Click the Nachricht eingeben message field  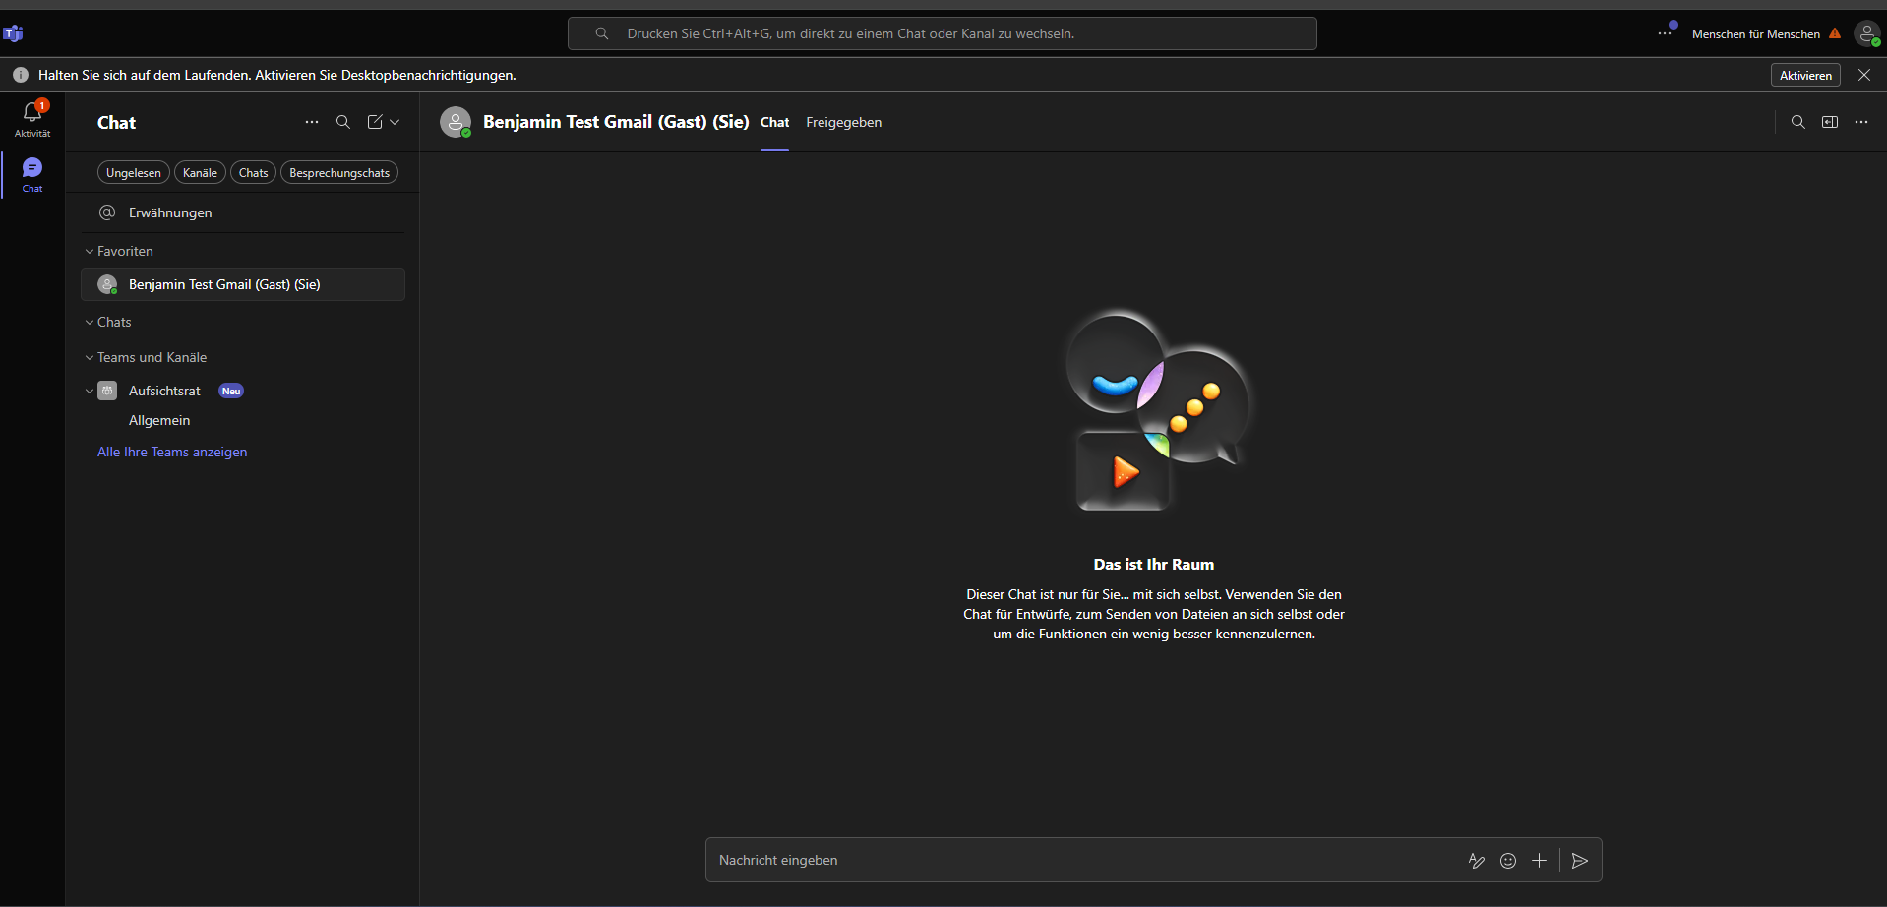tap(1082, 861)
